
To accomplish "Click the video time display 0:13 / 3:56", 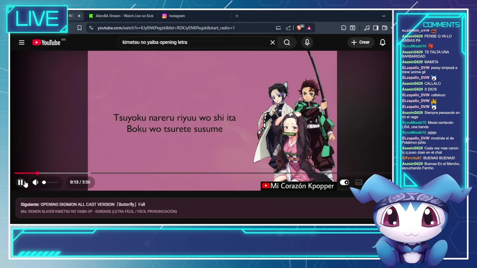I will pyautogui.click(x=80, y=182).
